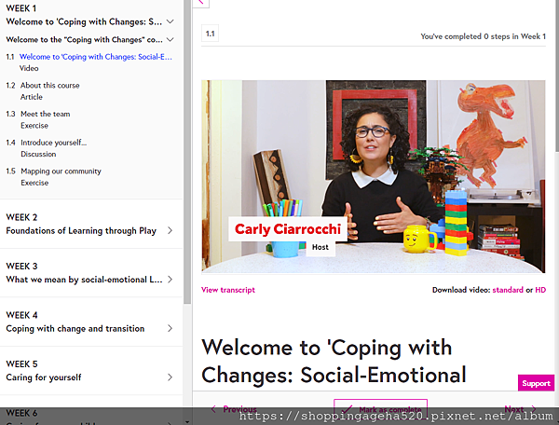Image resolution: width=559 pixels, height=425 pixels.
Task: Click WEEK 6 heading in sidebar
Action: tap(21, 413)
